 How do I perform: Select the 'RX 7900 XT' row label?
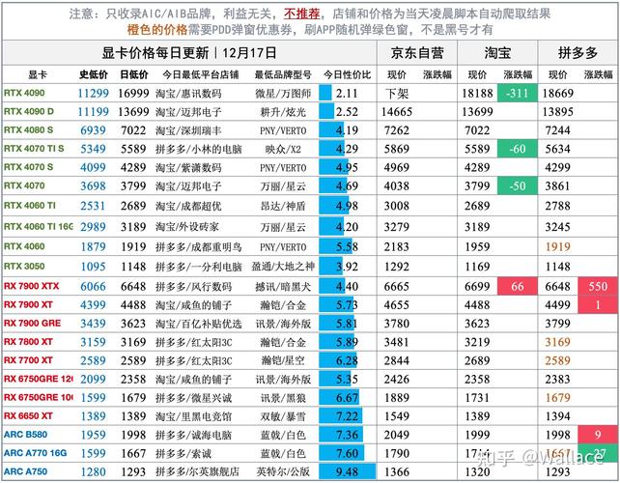click(x=28, y=304)
